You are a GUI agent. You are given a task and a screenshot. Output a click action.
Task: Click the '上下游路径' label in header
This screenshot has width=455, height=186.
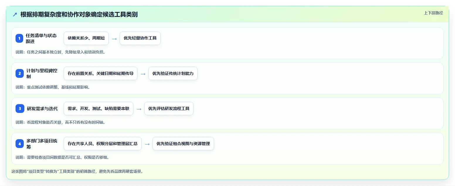point(433,13)
